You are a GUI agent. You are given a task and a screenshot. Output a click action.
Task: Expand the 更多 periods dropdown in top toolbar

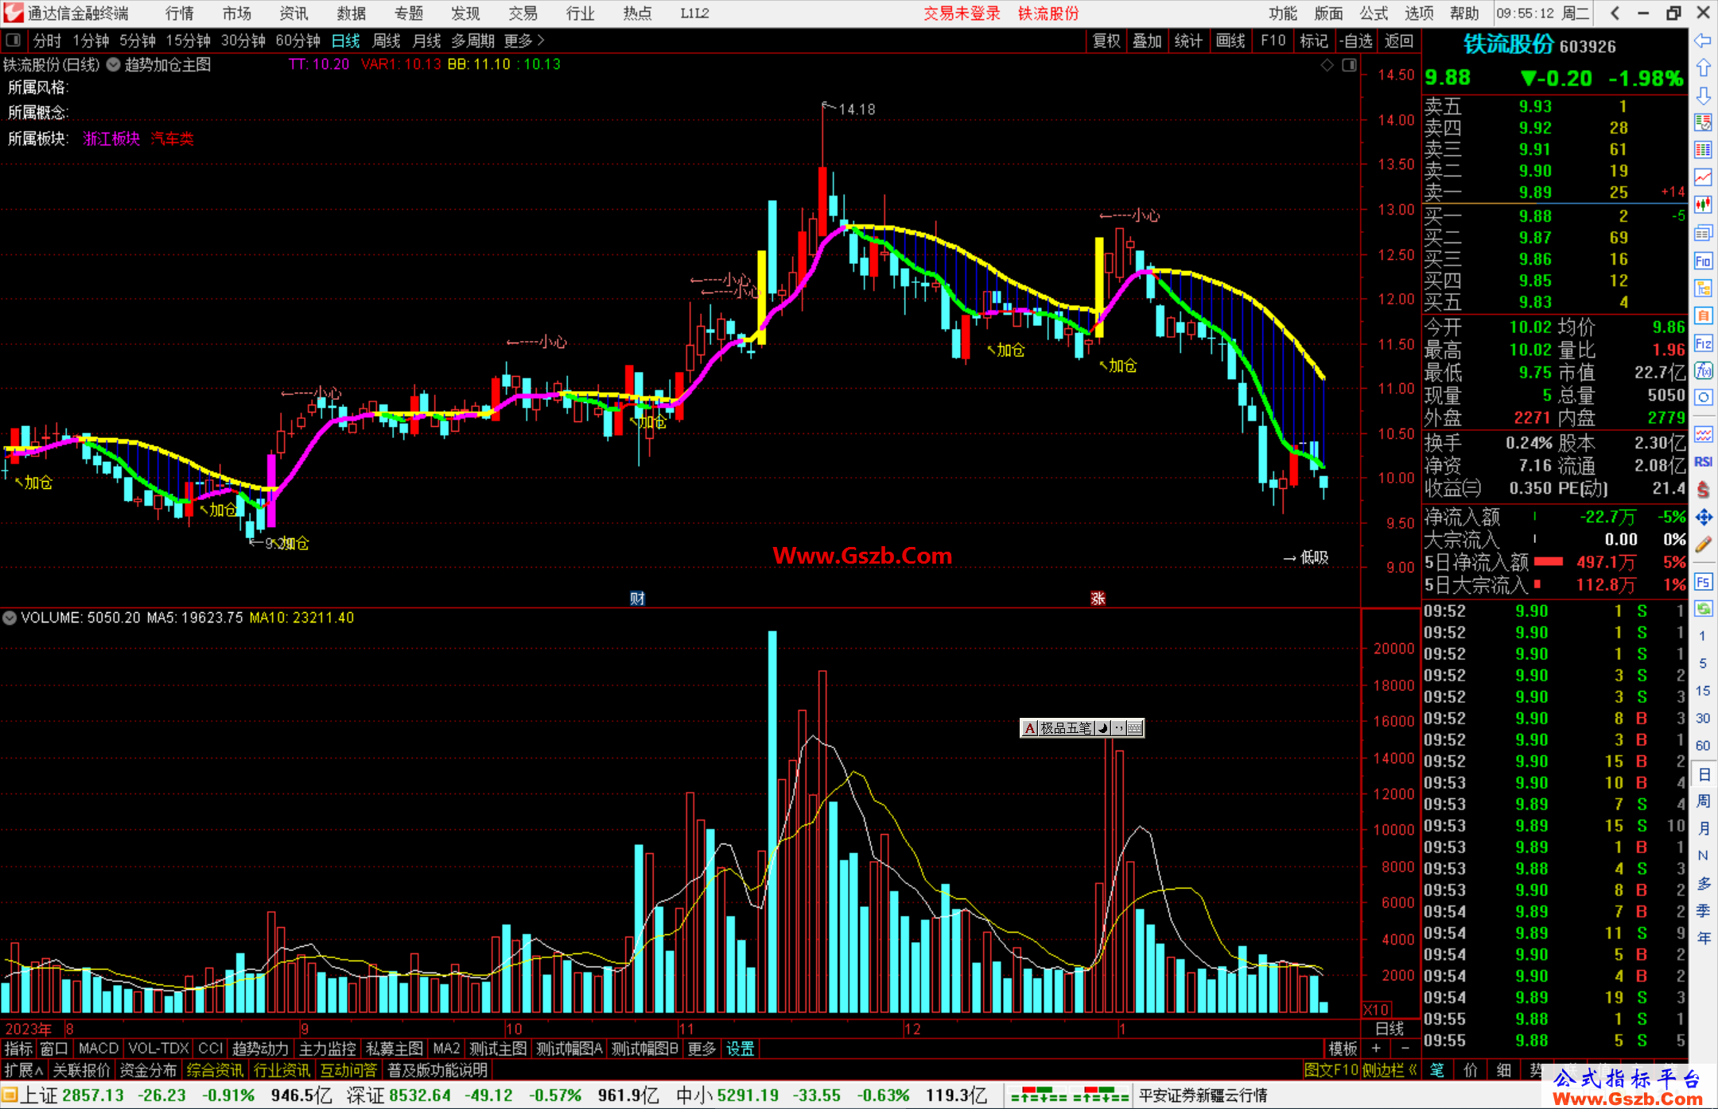(x=524, y=41)
